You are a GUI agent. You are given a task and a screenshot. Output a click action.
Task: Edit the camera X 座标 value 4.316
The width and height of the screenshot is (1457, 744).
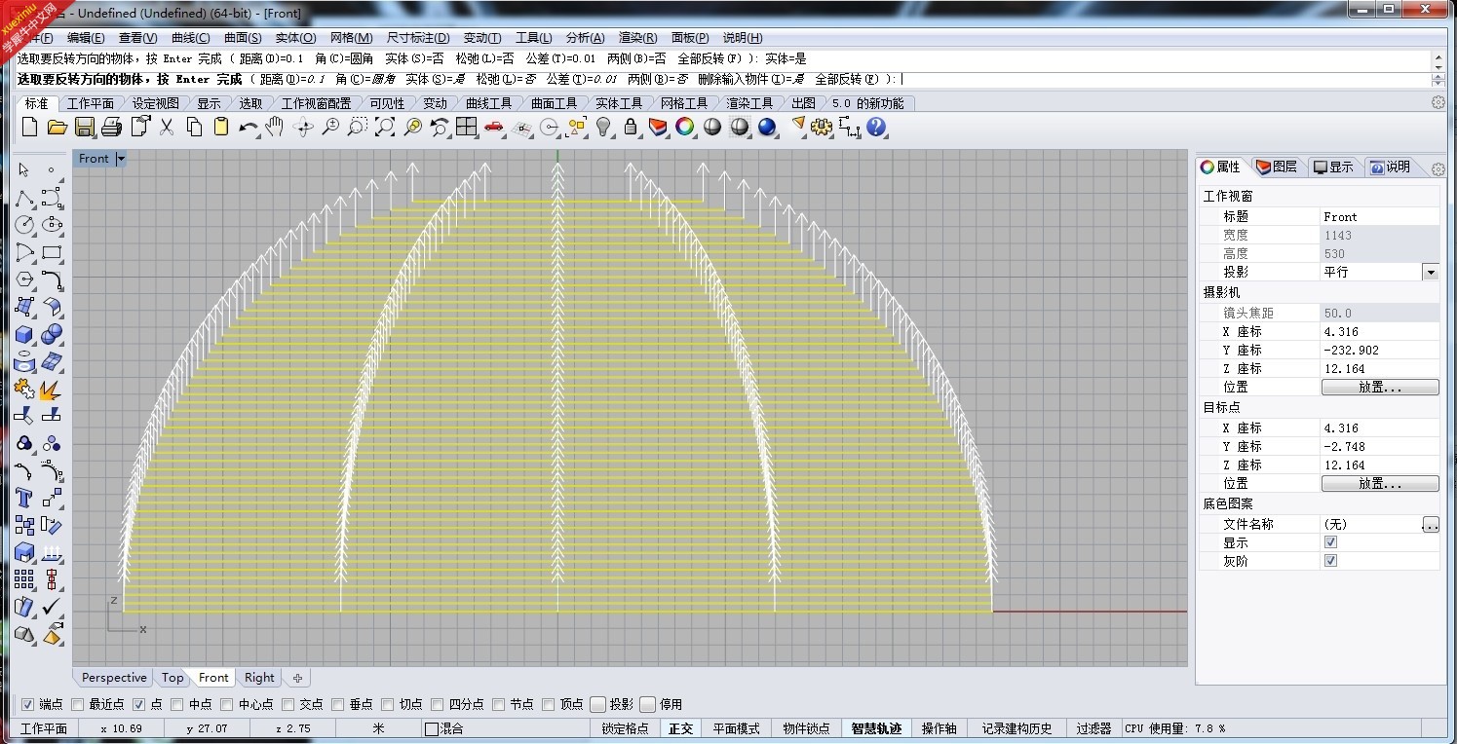point(1379,332)
